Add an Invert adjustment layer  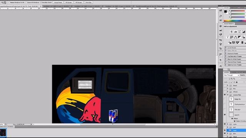pos(230,43)
